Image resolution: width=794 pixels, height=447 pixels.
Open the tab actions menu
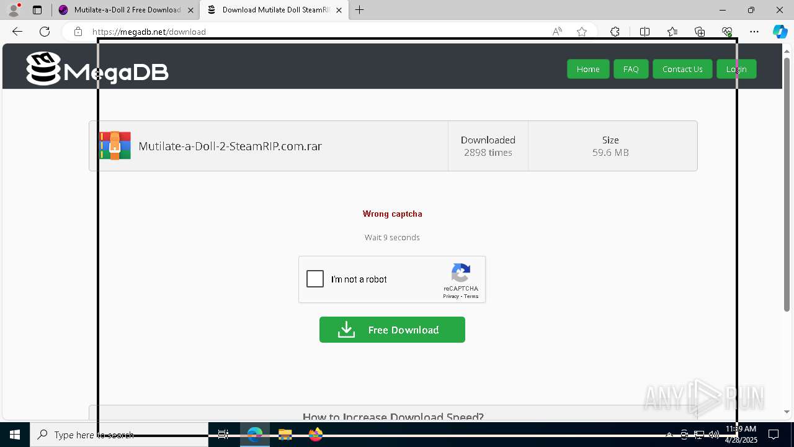click(37, 10)
